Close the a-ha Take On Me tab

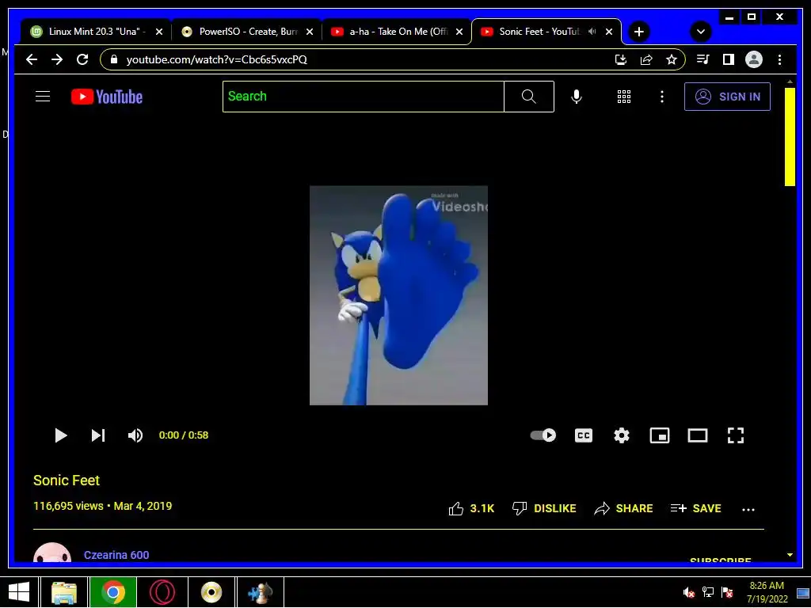point(459,32)
